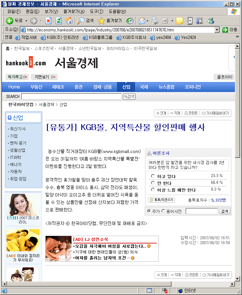Click the Mail envelope toolbar icon
Image resolution: width=242 pixels, height=295 pixels.
click(x=142, y=21)
